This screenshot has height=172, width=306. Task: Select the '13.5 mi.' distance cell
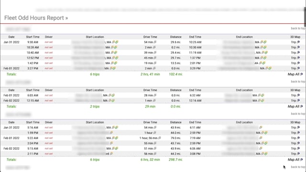(175, 63)
